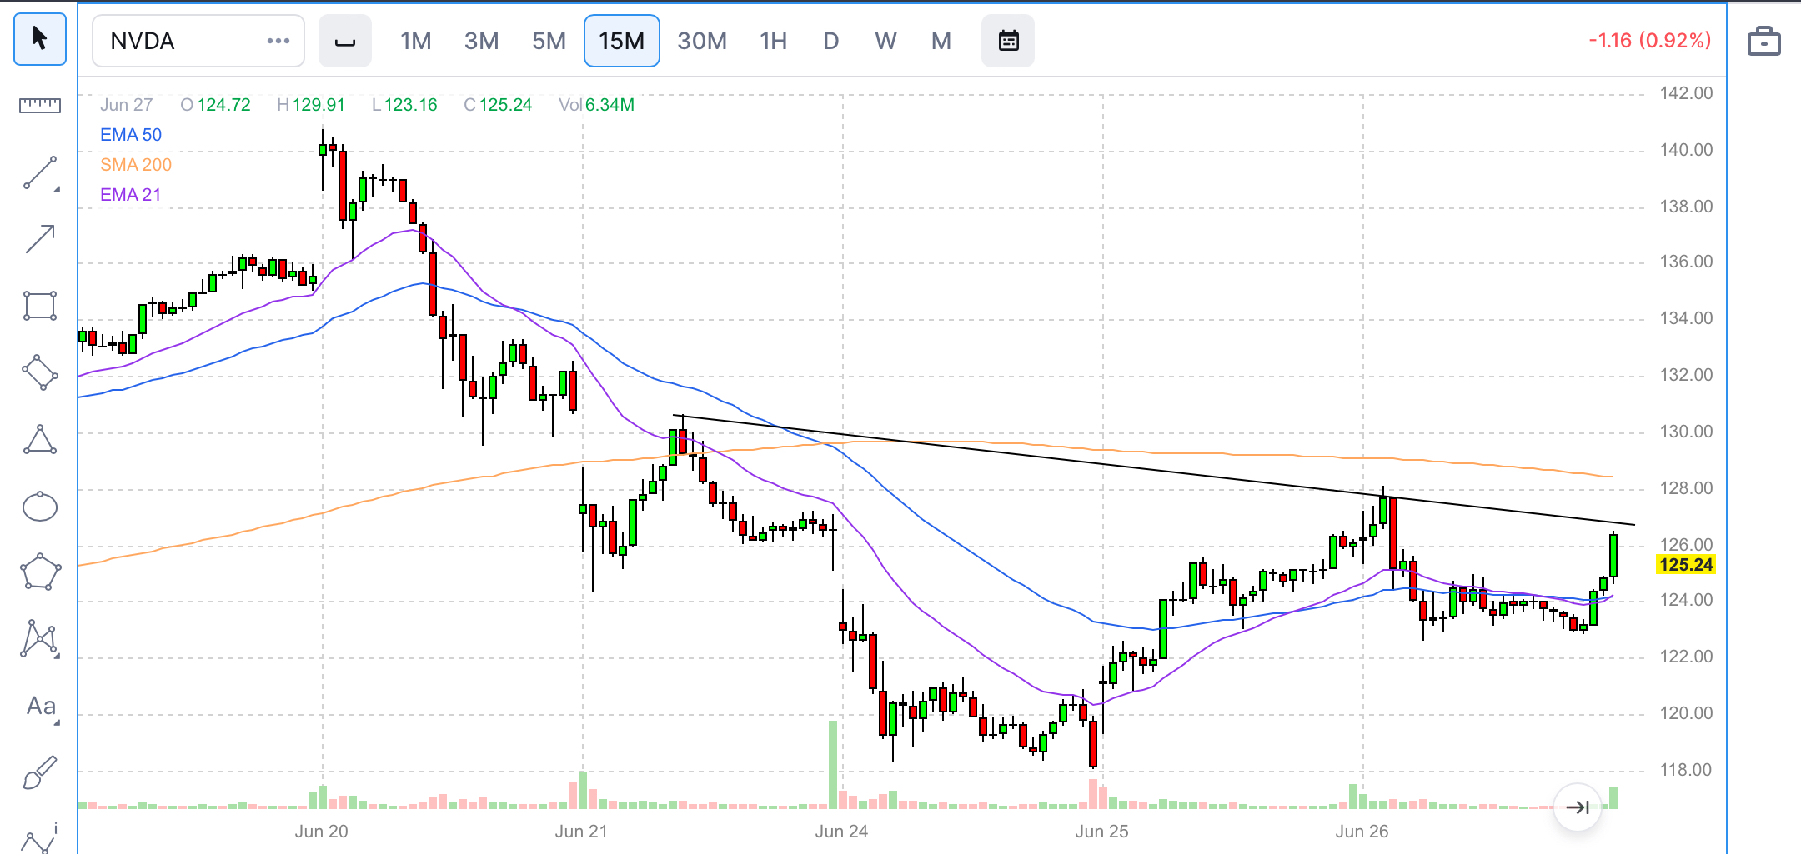Switch to the Daily timeframe
Viewport: 1801px width, 854px height.
point(830,40)
